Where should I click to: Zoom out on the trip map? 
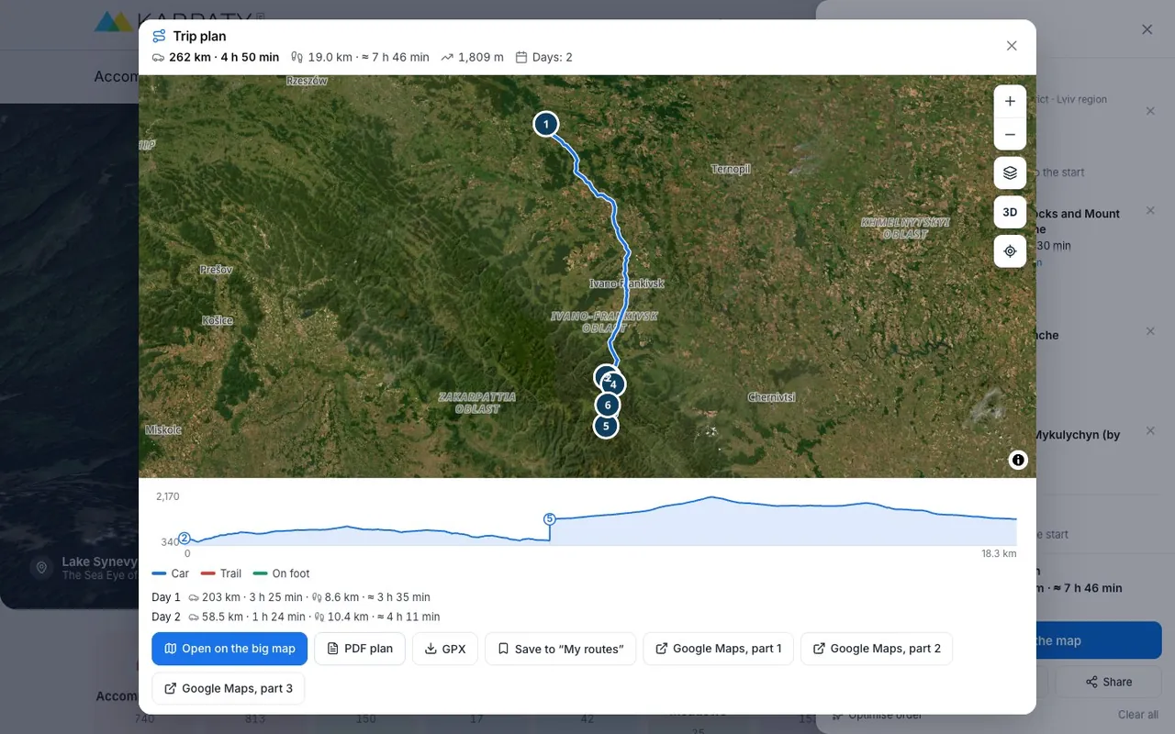click(x=1010, y=134)
